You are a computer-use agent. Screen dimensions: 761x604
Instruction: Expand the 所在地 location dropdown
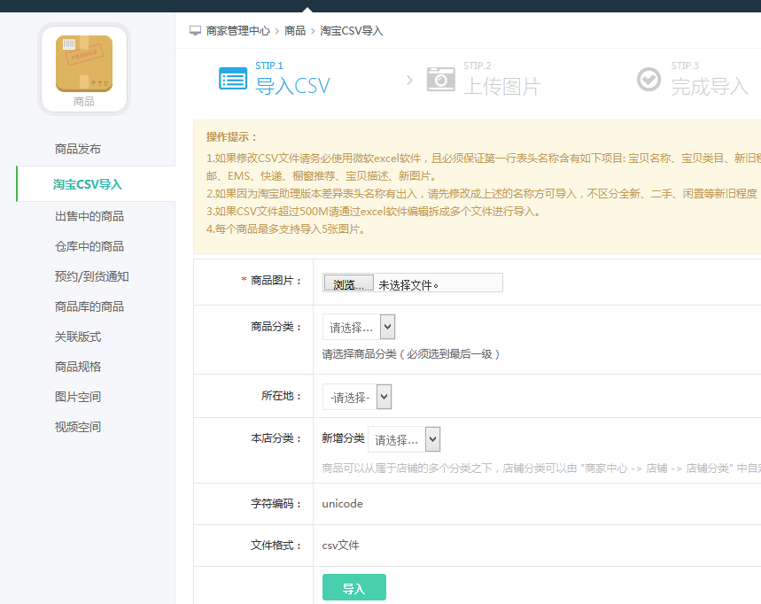point(357,397)
